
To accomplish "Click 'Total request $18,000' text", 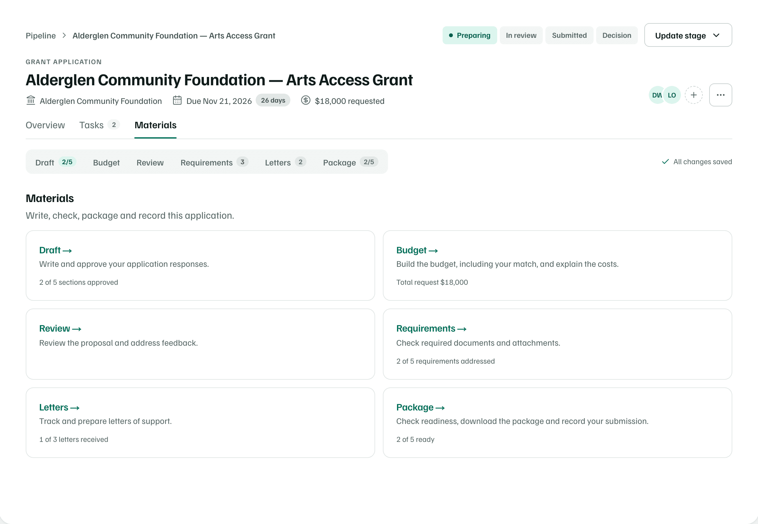I will pyautogui.click(x=432, y=282).
